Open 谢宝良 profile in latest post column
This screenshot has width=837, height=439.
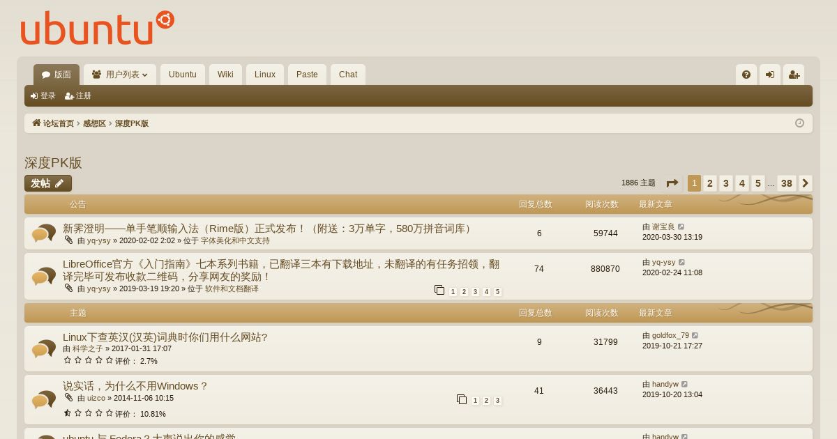[x=663, y=227]
